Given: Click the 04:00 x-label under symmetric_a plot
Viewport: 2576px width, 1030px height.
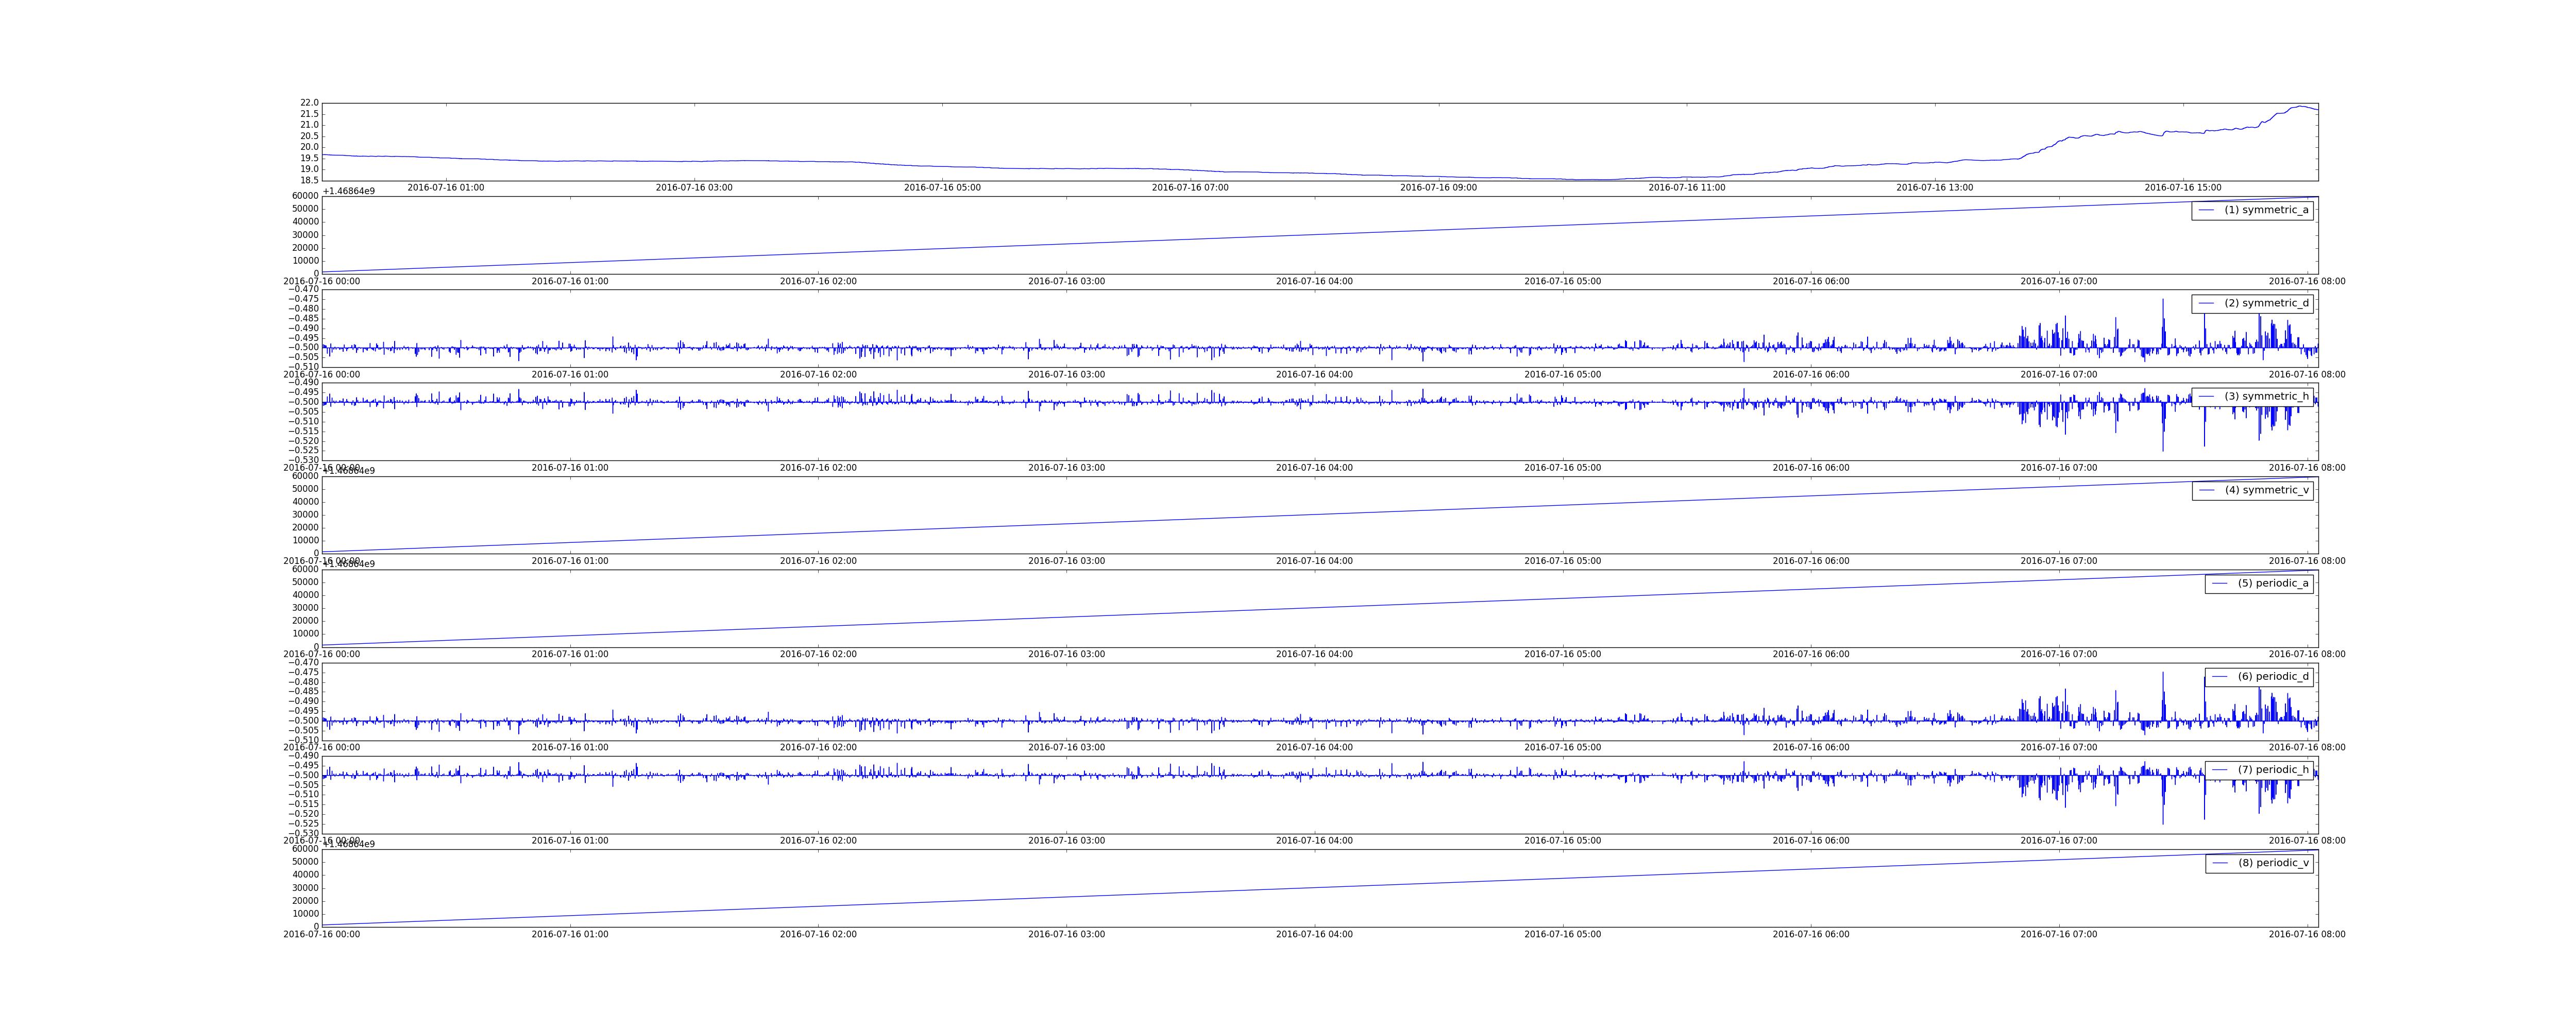Looking at the screenshot, I should coord(1314,282).
